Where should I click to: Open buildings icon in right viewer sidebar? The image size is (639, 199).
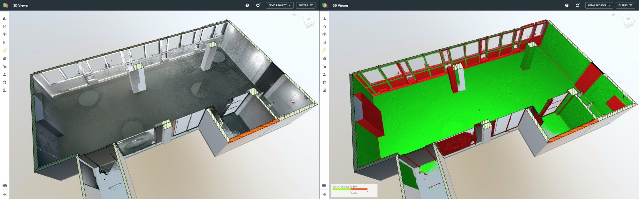pos(324,59)
